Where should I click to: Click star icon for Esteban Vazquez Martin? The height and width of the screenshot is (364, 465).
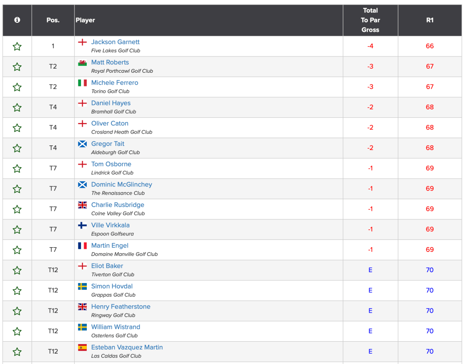click(17, 352)
